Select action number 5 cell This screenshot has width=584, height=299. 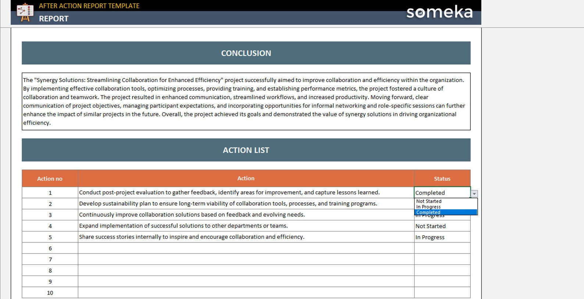point(50,237)
